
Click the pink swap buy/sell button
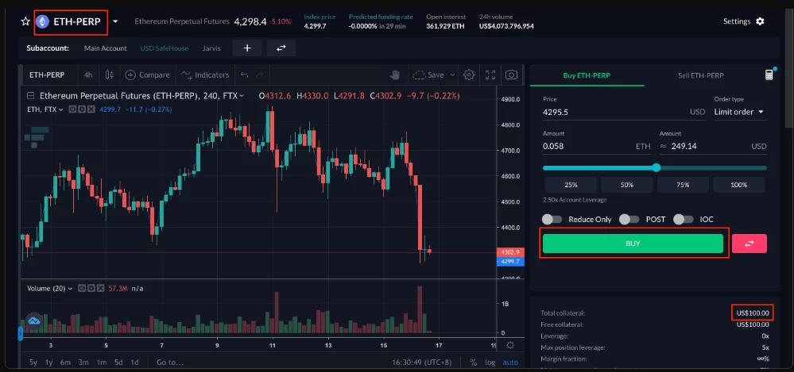749,244
